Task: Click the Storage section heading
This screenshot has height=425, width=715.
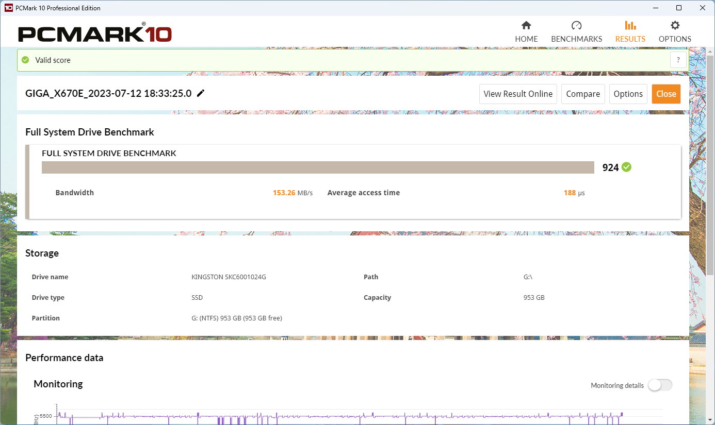Action: click(42, 253)
